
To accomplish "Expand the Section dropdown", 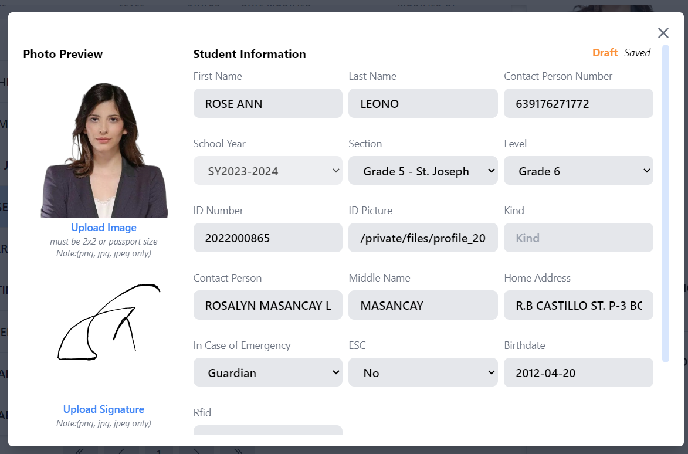I will tap(423, 171).
